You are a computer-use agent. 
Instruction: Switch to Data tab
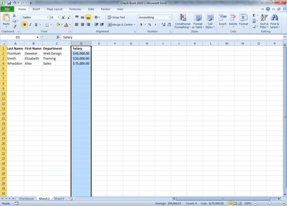coord(91,9)
